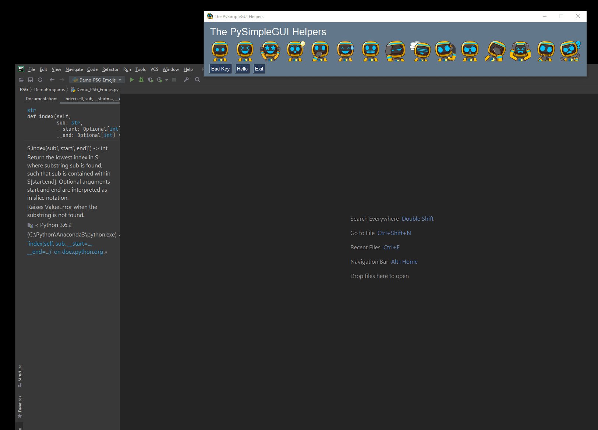The image size is (598, 430).
Task: Click the green Debug bug icon
Action: pos(141,80)
